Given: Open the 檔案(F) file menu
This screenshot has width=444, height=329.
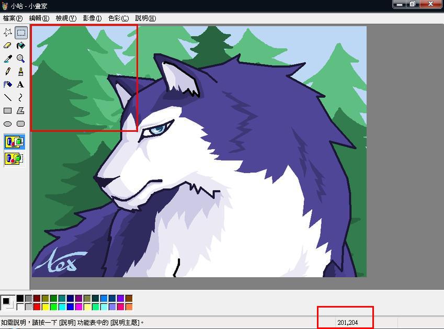Looking at the screenshot, I should click(13, 18).
